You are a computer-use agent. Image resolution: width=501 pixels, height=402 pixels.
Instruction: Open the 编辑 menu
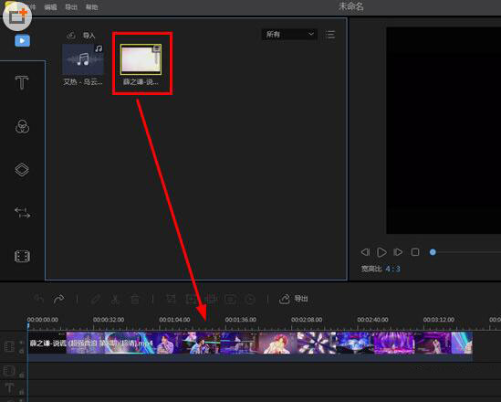50,7
